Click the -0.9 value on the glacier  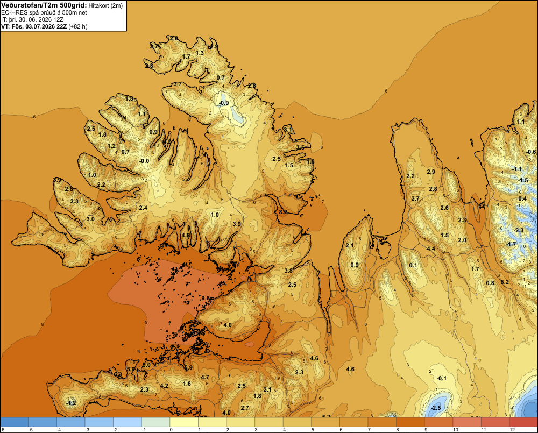click(x=224, y=103)
